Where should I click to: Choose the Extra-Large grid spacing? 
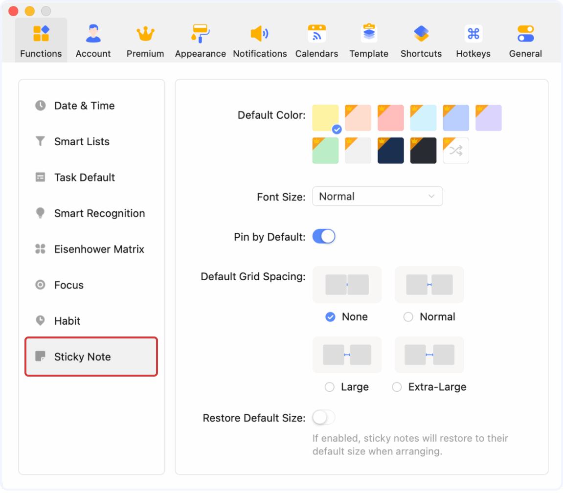tap(397, 387)
